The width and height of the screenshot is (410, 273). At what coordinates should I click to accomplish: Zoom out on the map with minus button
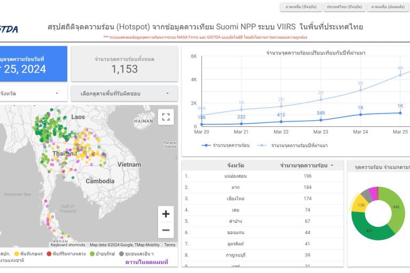(165, 230)
